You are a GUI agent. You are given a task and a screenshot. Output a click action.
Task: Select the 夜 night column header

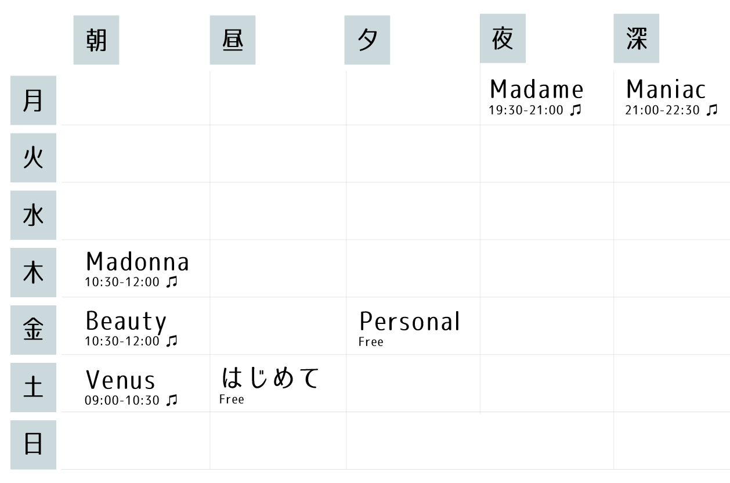coord(503,39)
